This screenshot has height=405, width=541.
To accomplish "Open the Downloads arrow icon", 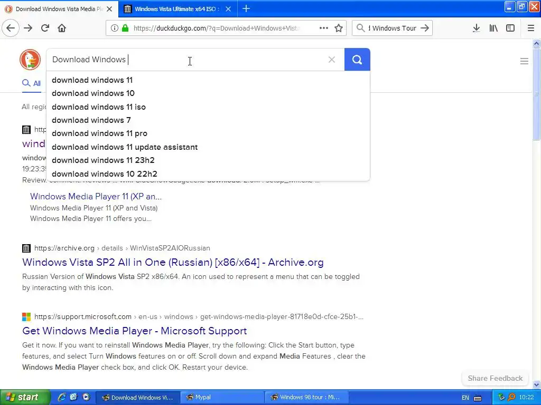I will pyautogui.click(x=476, y=28).
